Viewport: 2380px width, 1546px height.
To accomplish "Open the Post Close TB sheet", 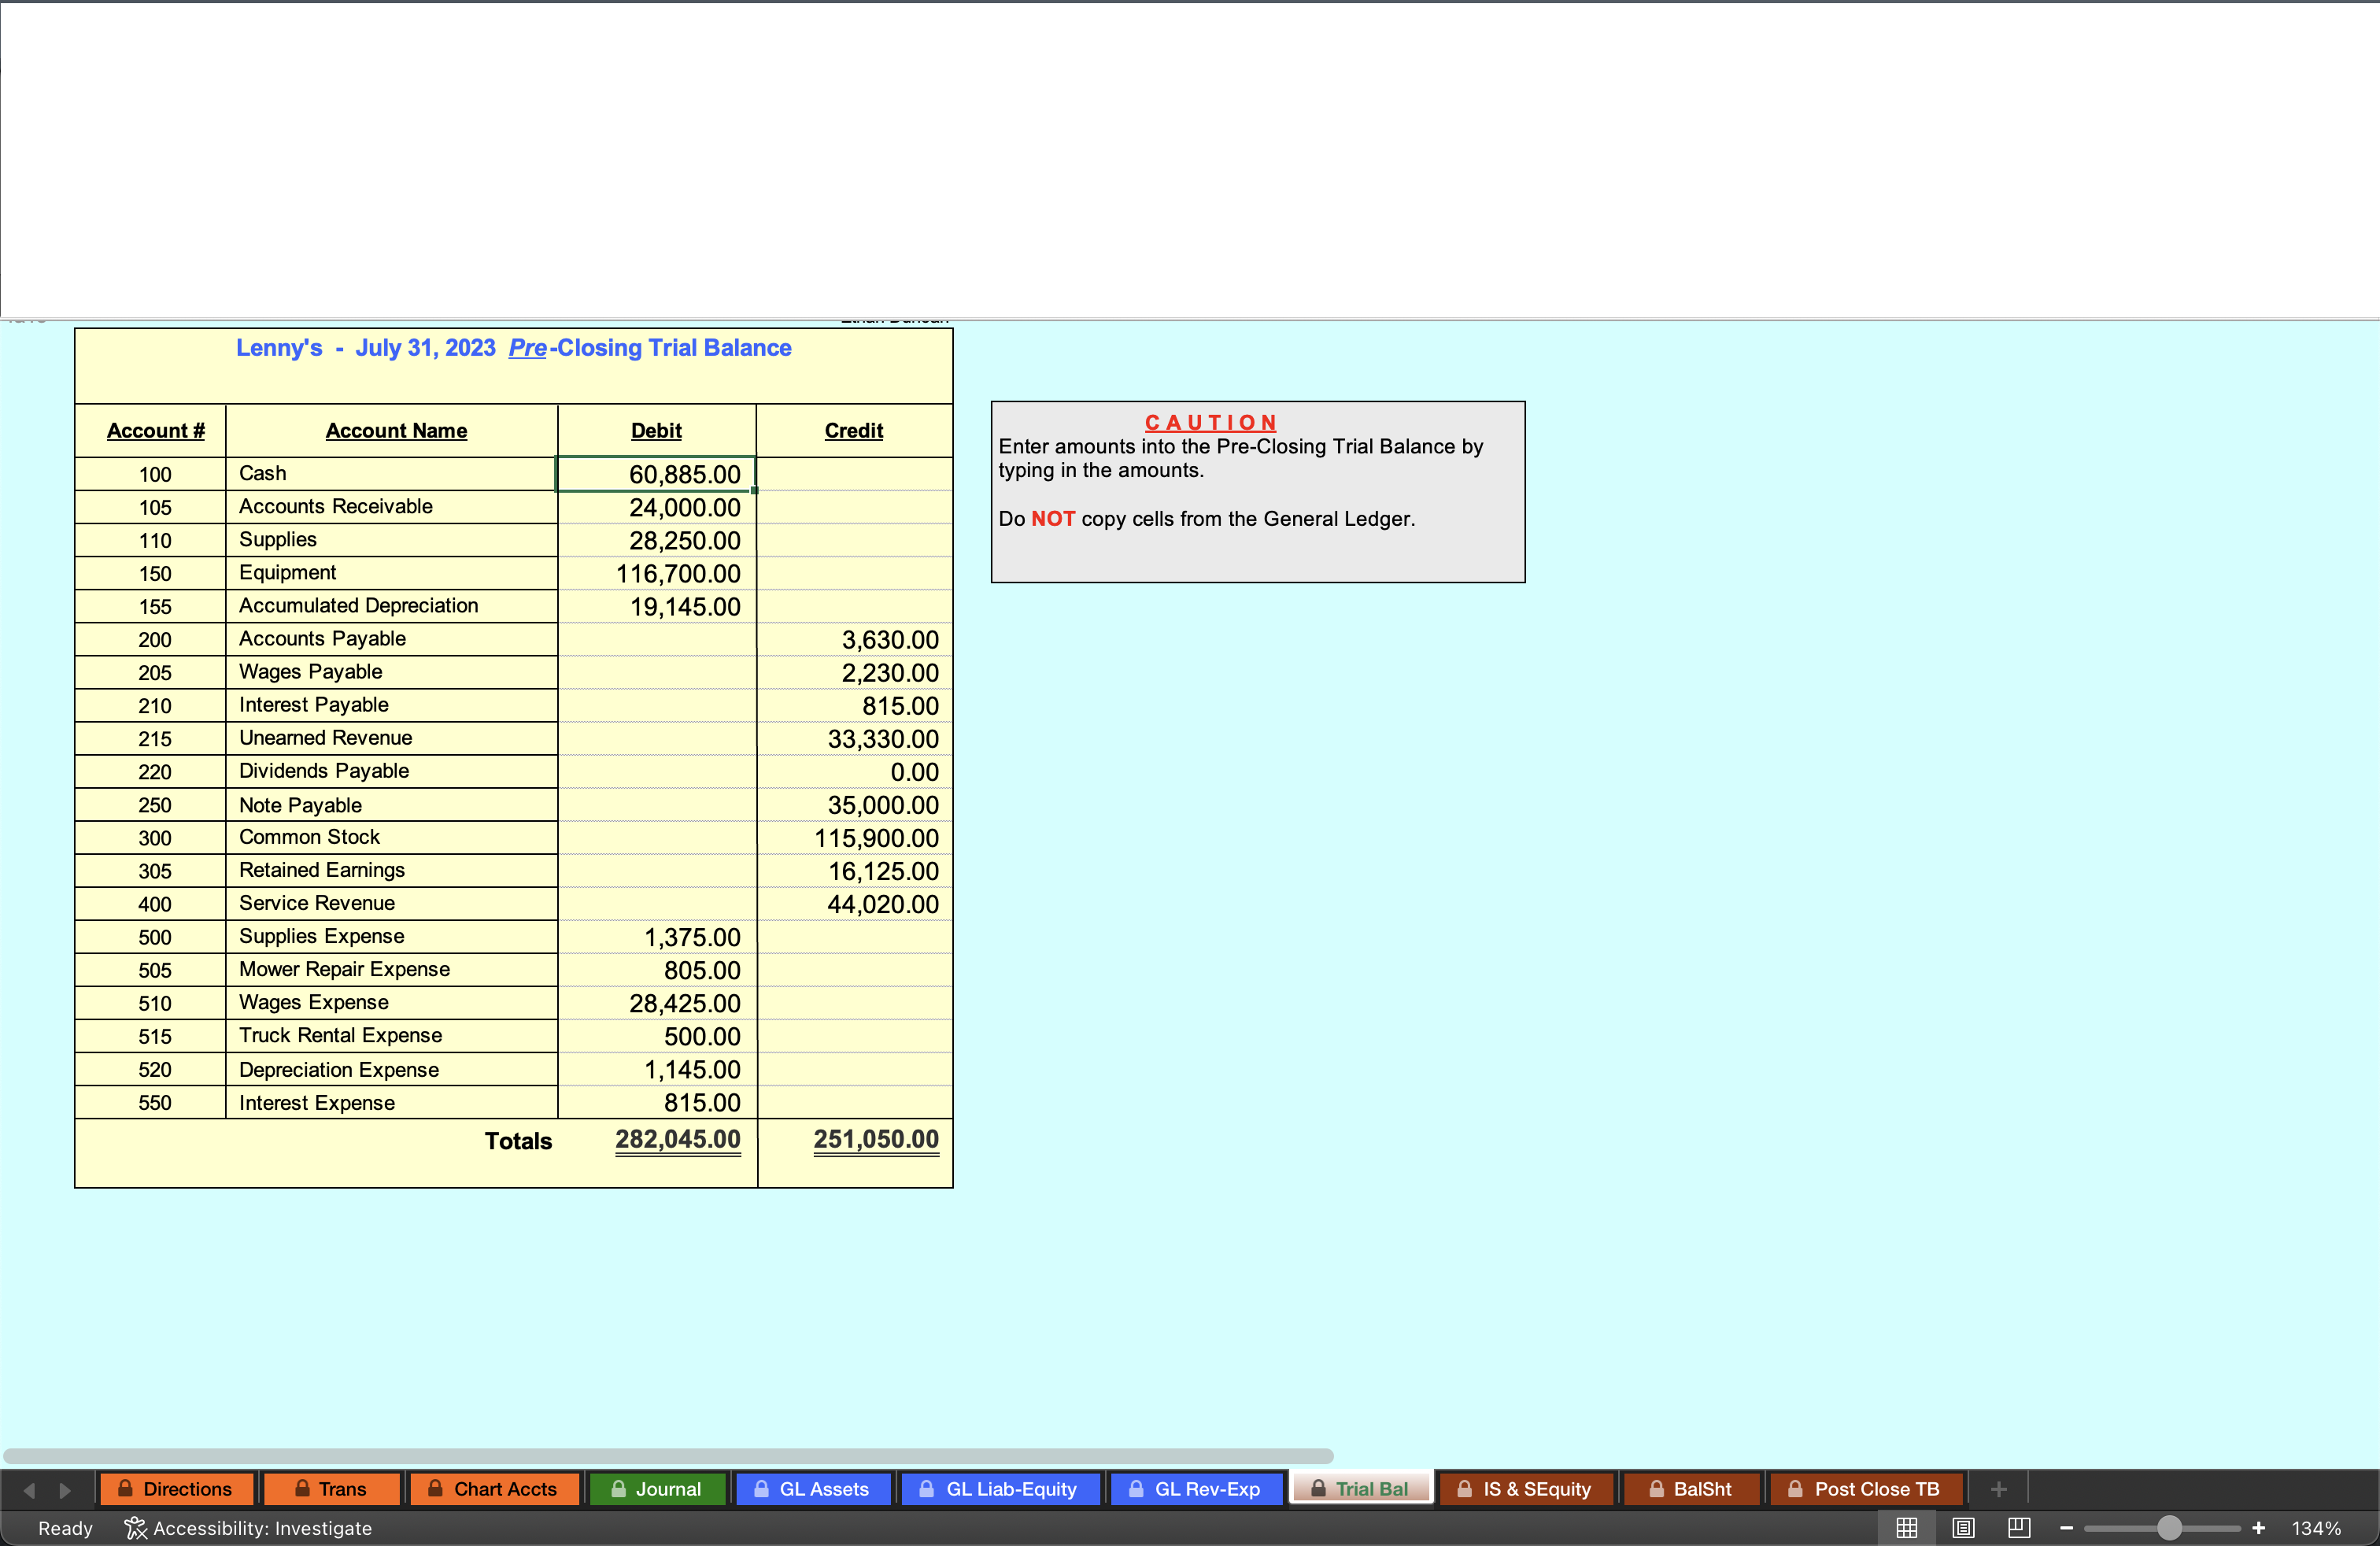I will [1866, 1489].
